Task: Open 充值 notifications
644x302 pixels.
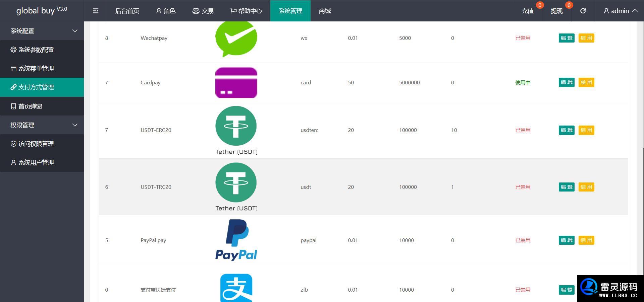Action: [x=528, y=11]
